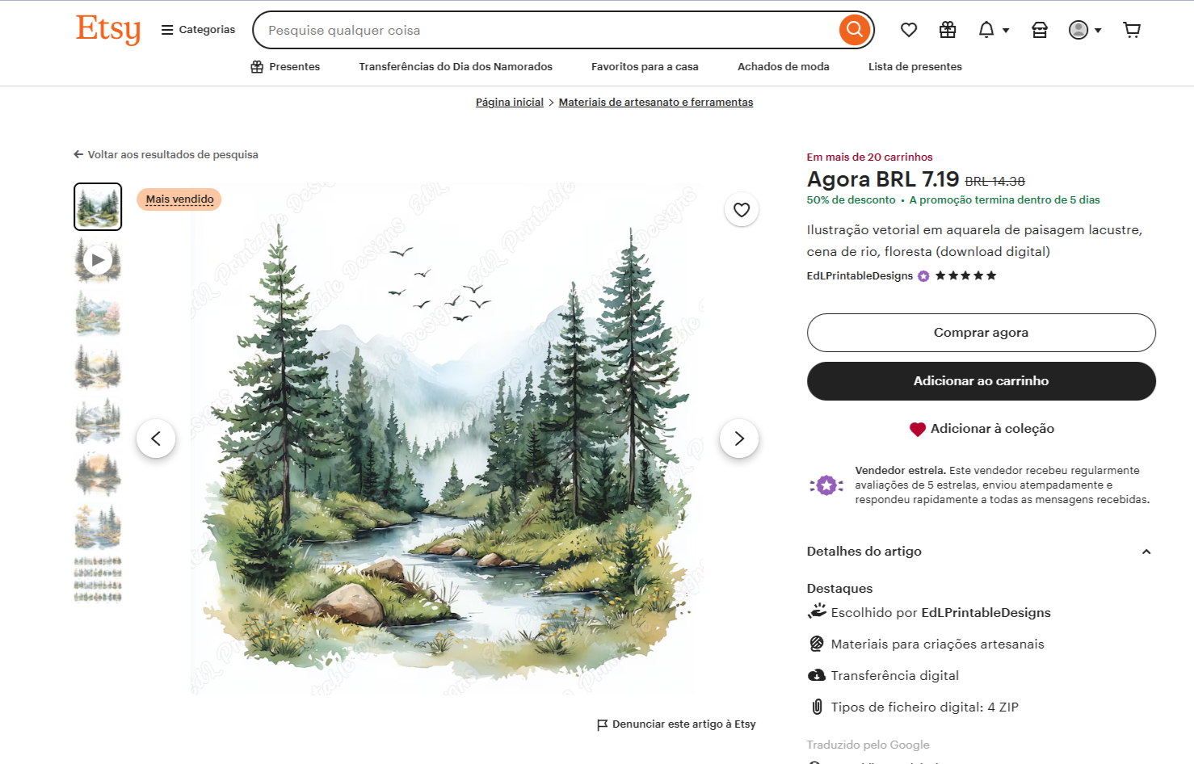Click the shop manager icon in the header

point(1040,29)
